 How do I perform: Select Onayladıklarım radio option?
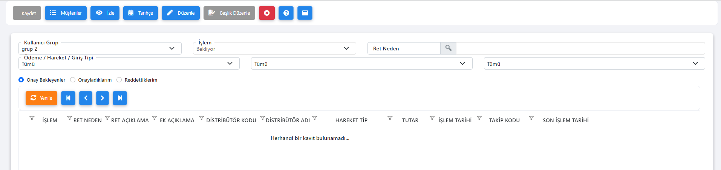73,80
